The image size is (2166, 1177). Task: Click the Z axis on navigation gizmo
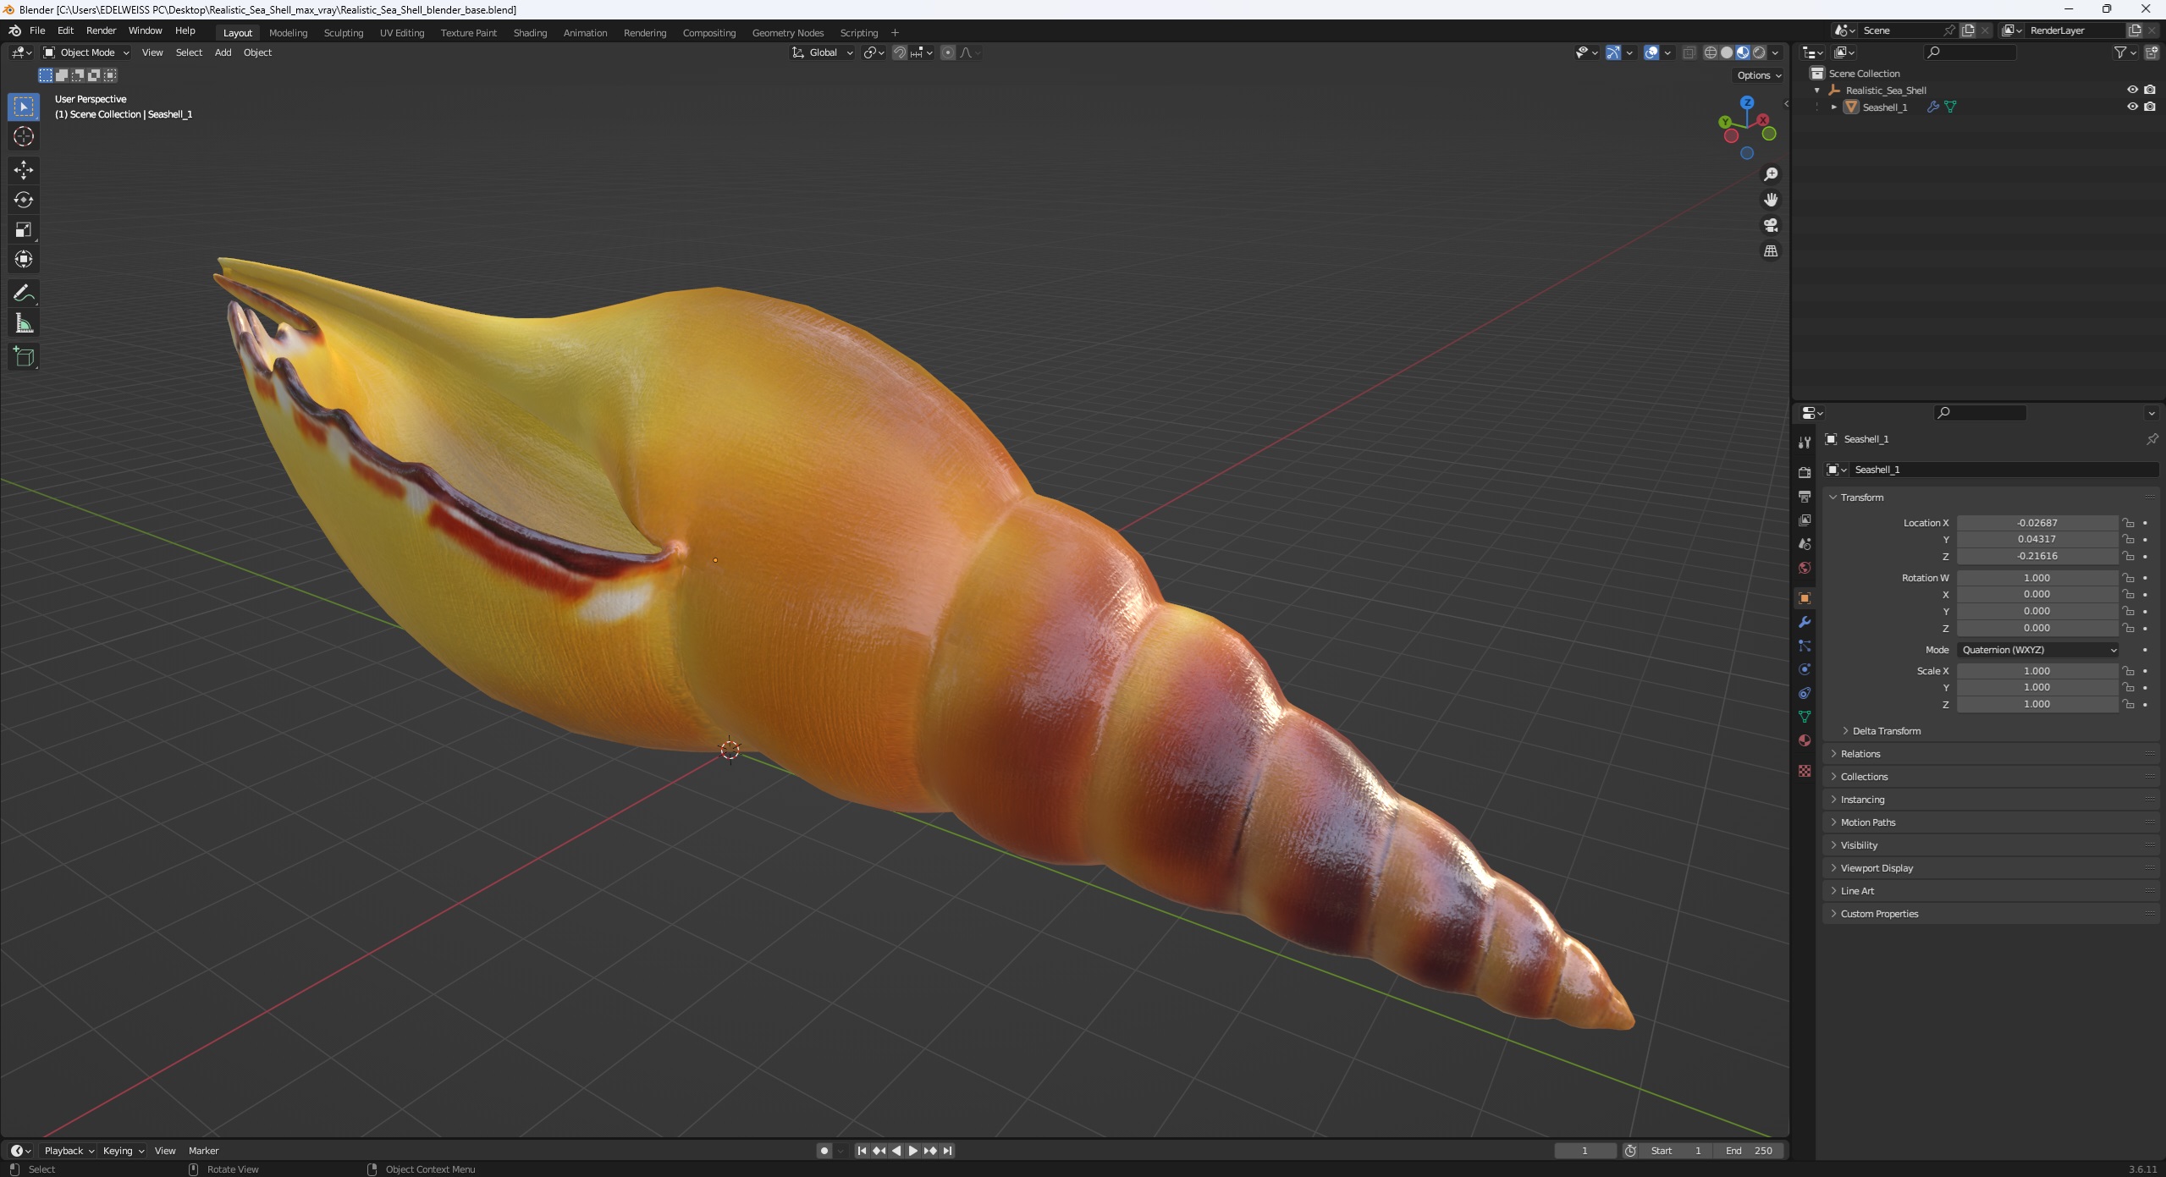(1747, 102)
